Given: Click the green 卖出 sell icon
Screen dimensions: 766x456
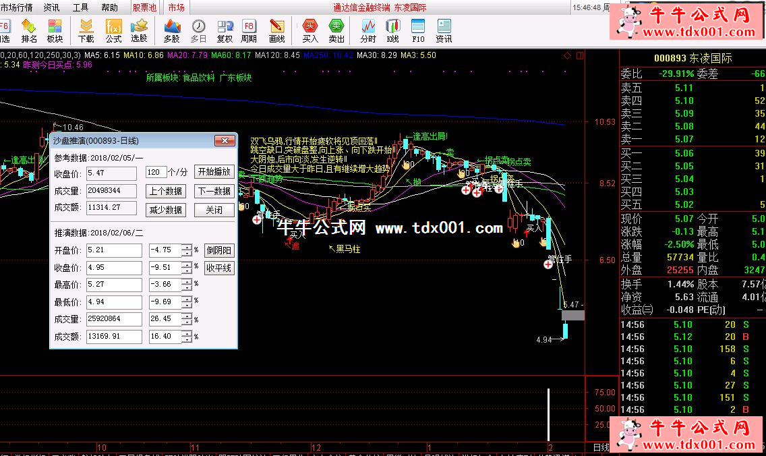Looking at the screenshot, I should click(x=336, y=30).
